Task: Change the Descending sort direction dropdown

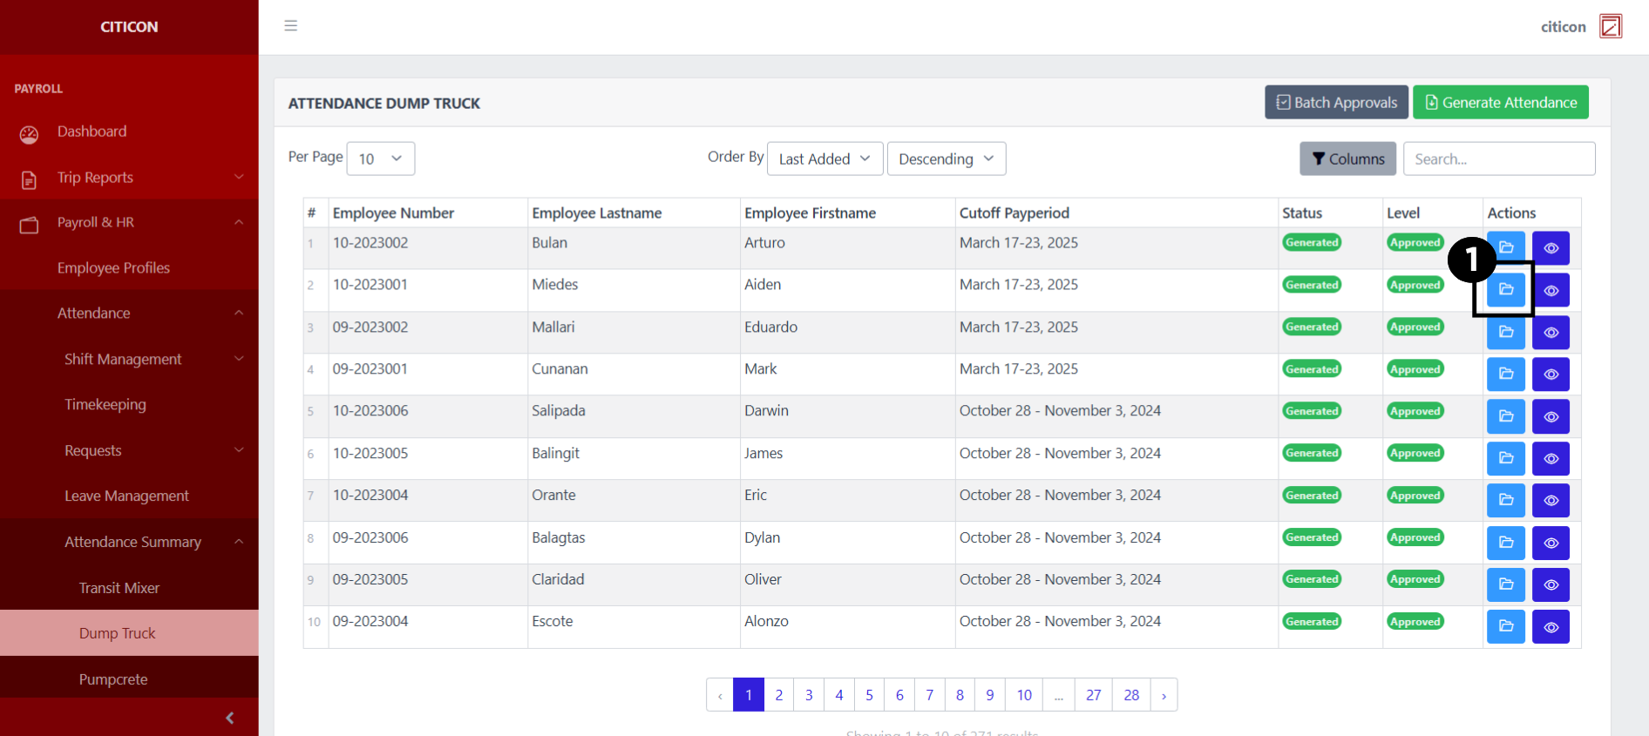Action: [946, 159]
